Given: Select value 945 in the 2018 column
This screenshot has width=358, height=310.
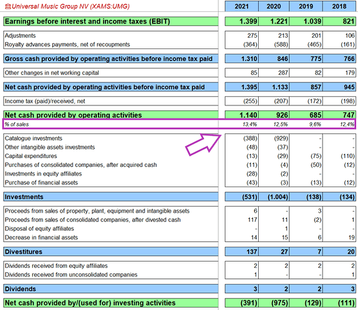Looking at the screenshot, I should point(349,87).
